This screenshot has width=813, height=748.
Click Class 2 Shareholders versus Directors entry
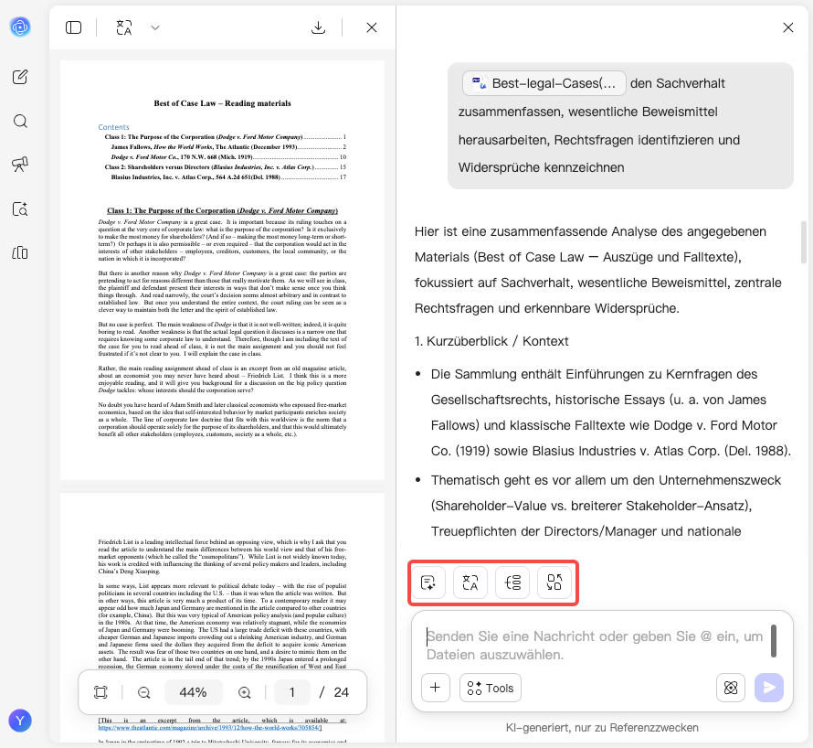[x=226, y=167]
